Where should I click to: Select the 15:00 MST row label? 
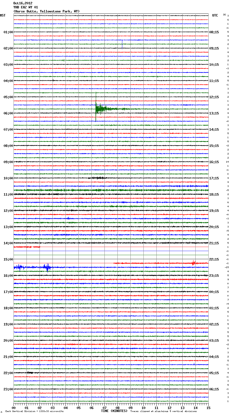8,259
